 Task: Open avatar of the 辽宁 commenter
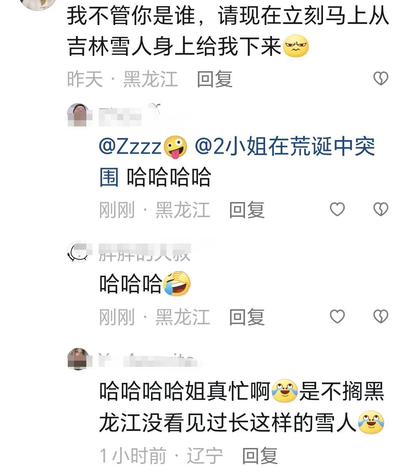coord(79,359)
